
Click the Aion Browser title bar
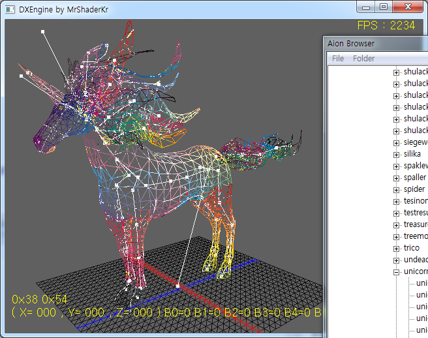tap(376, 44)
